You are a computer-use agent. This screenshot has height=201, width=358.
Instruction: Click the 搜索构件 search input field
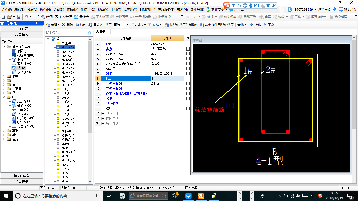coord(66,33)
